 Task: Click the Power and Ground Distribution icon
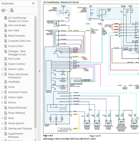pyautogui.click(x=6, y=74)
